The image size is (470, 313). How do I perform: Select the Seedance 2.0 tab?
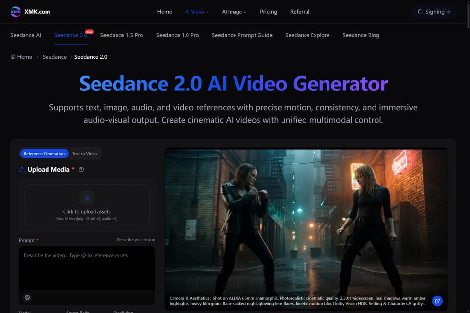(70, 35)
